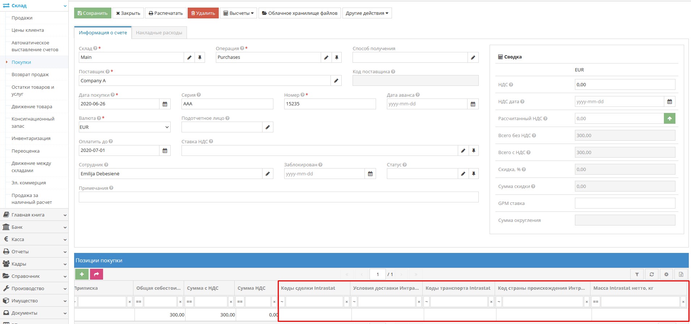Click the Сохранить button

93,13
